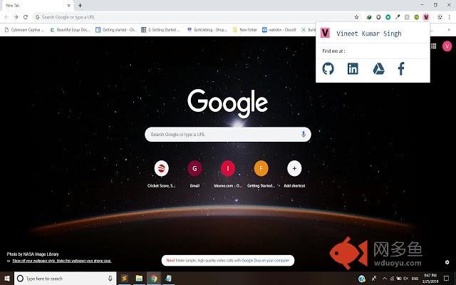
Task: Click the Google search box on page
Action: coord(228,135)
